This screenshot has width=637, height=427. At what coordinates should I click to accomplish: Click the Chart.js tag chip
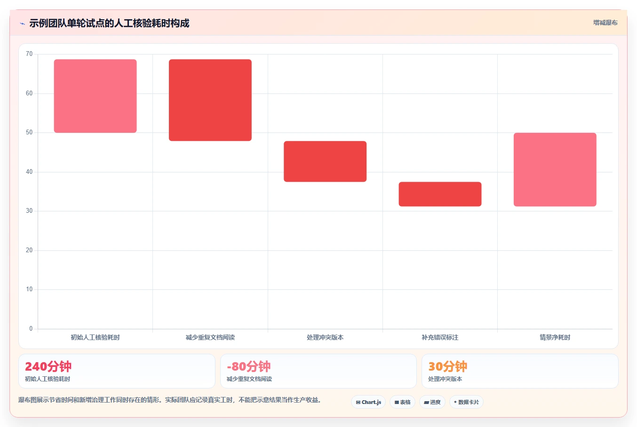[368, 402]
